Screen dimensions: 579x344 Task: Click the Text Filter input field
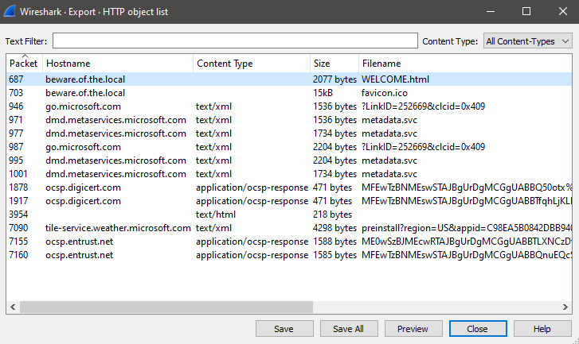click(x=235, y=41)
